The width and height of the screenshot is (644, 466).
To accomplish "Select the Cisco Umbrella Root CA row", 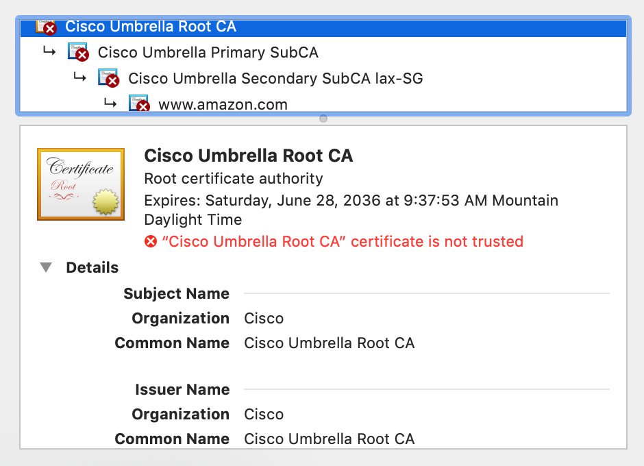I will pos(323,27).
